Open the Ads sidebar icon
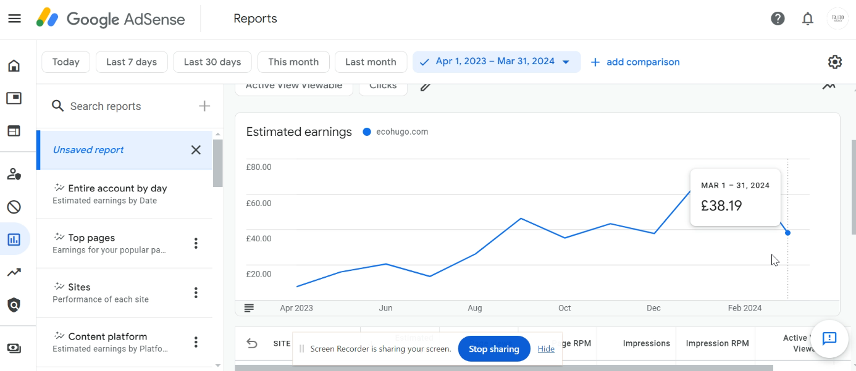The image size is (856, 371). click(14, 98)
